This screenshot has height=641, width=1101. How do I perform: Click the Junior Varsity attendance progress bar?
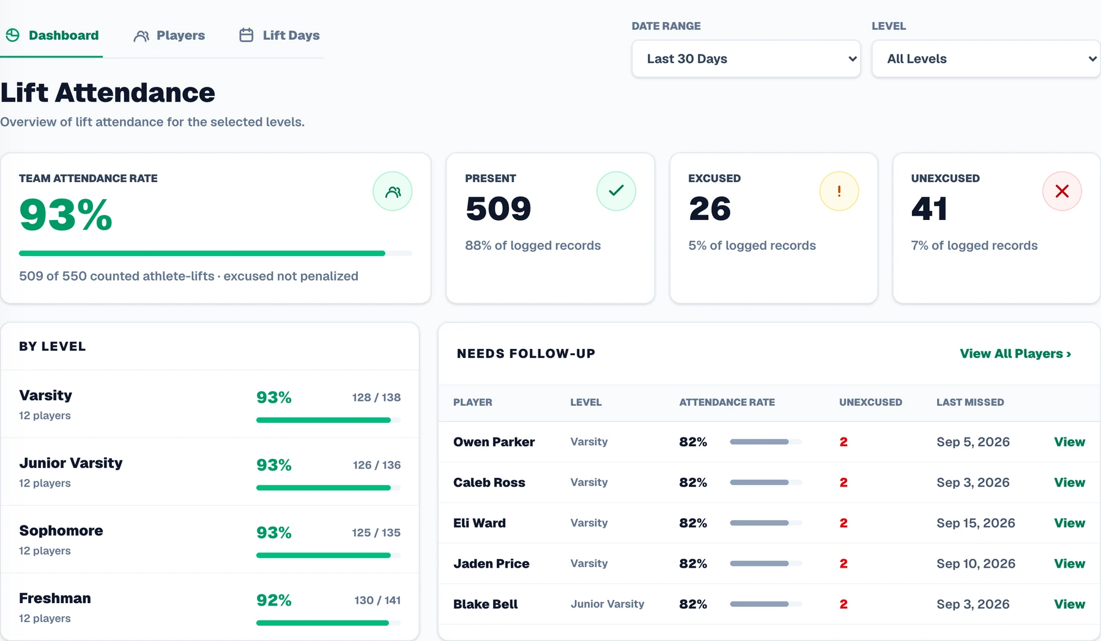tap(328, 488)
